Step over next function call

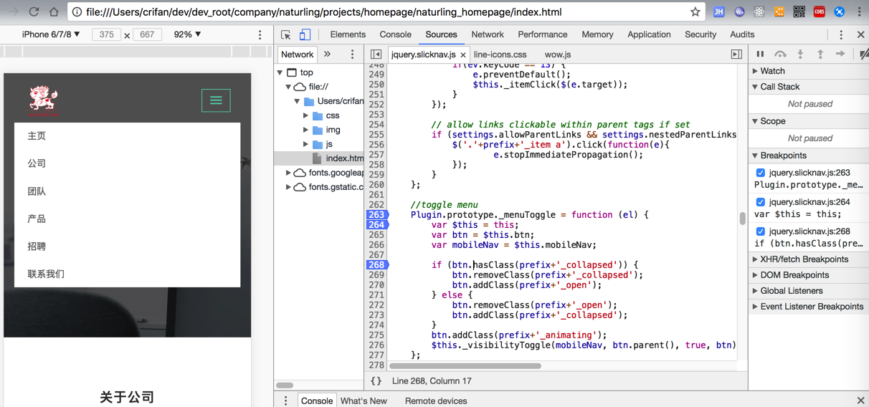[x=780, y=54]
